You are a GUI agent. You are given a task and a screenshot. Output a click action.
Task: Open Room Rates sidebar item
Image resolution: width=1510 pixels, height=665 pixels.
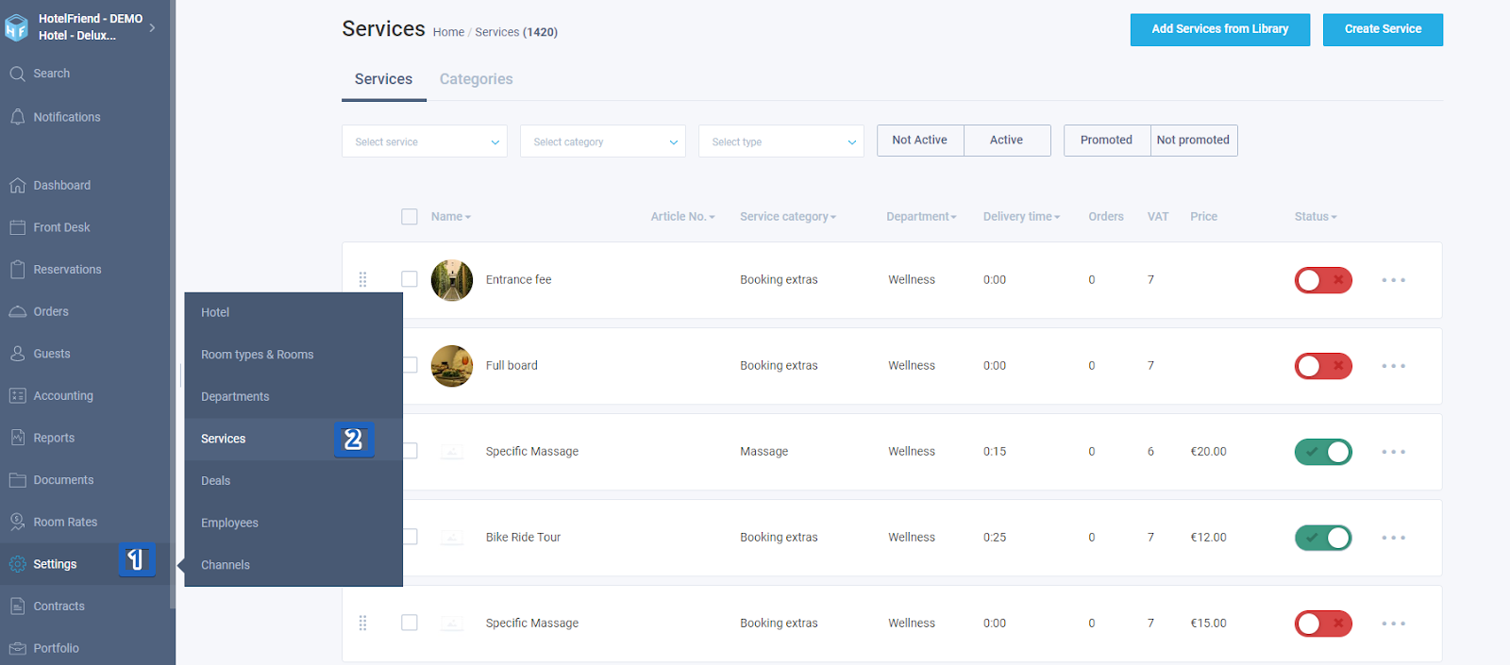pyautogui.click(x=65, y=522)
